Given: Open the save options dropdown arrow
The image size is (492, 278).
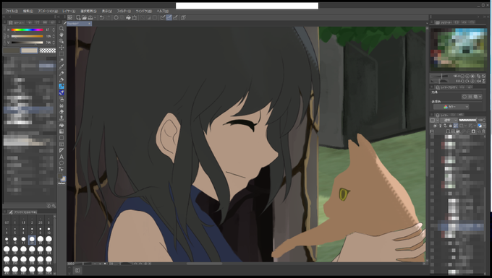Looking at the screenshot, I should 95,17.
